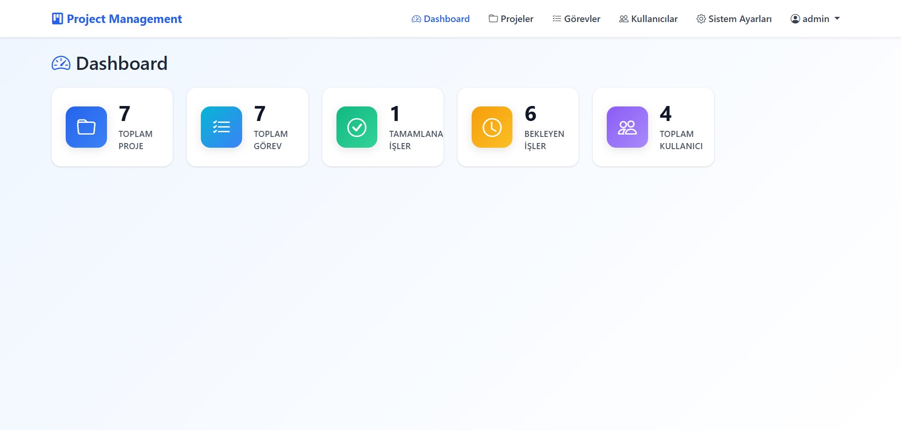Screen dimensions: 901x430
Task: Click the "TAMAMLANAN İŞLER" label
Action: pyautogui.click(x=416, y=140)
